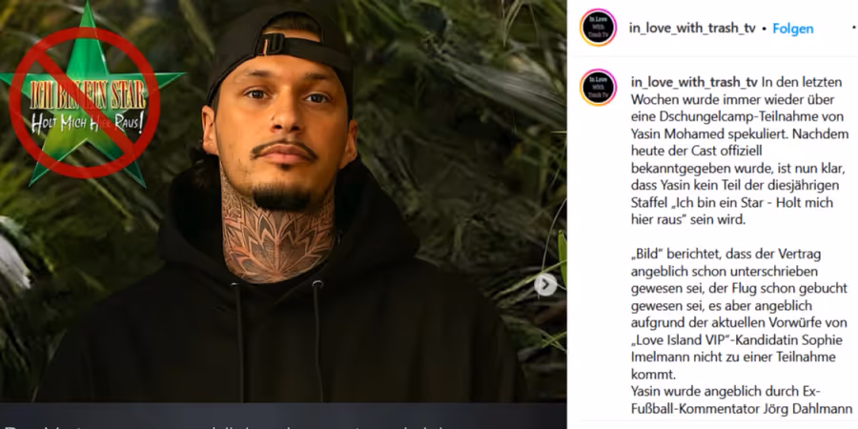This screenshot has width=858, height=429.
Task: Click the text overlay strip at the photo's bottom
Action: 283,417
